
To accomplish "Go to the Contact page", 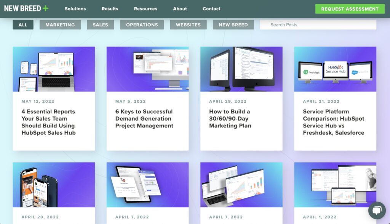I will [211, 9].
